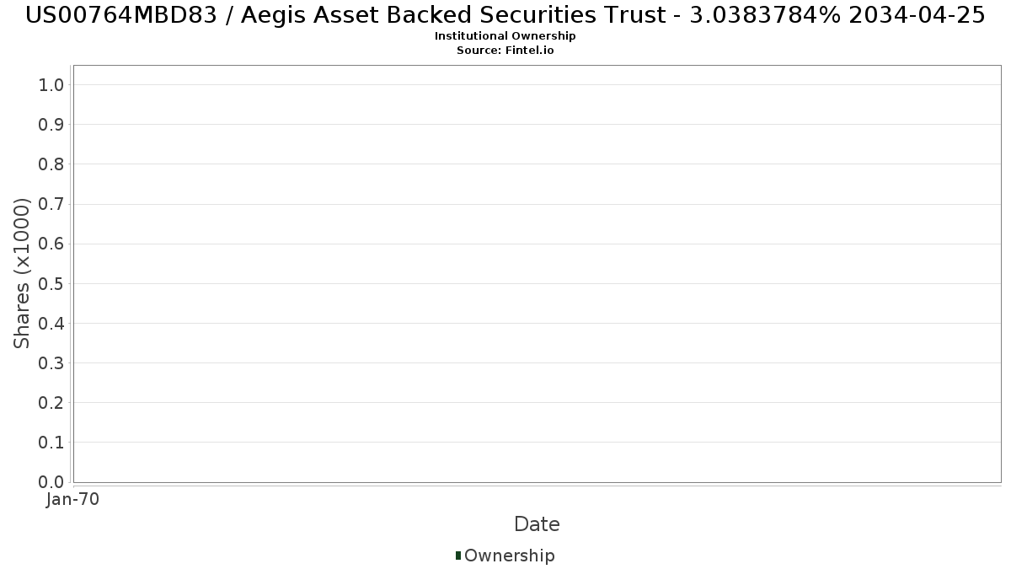Viewport: 1011px width, 569px height.
Task: Click the Date axis title
Action: point(537,524)
